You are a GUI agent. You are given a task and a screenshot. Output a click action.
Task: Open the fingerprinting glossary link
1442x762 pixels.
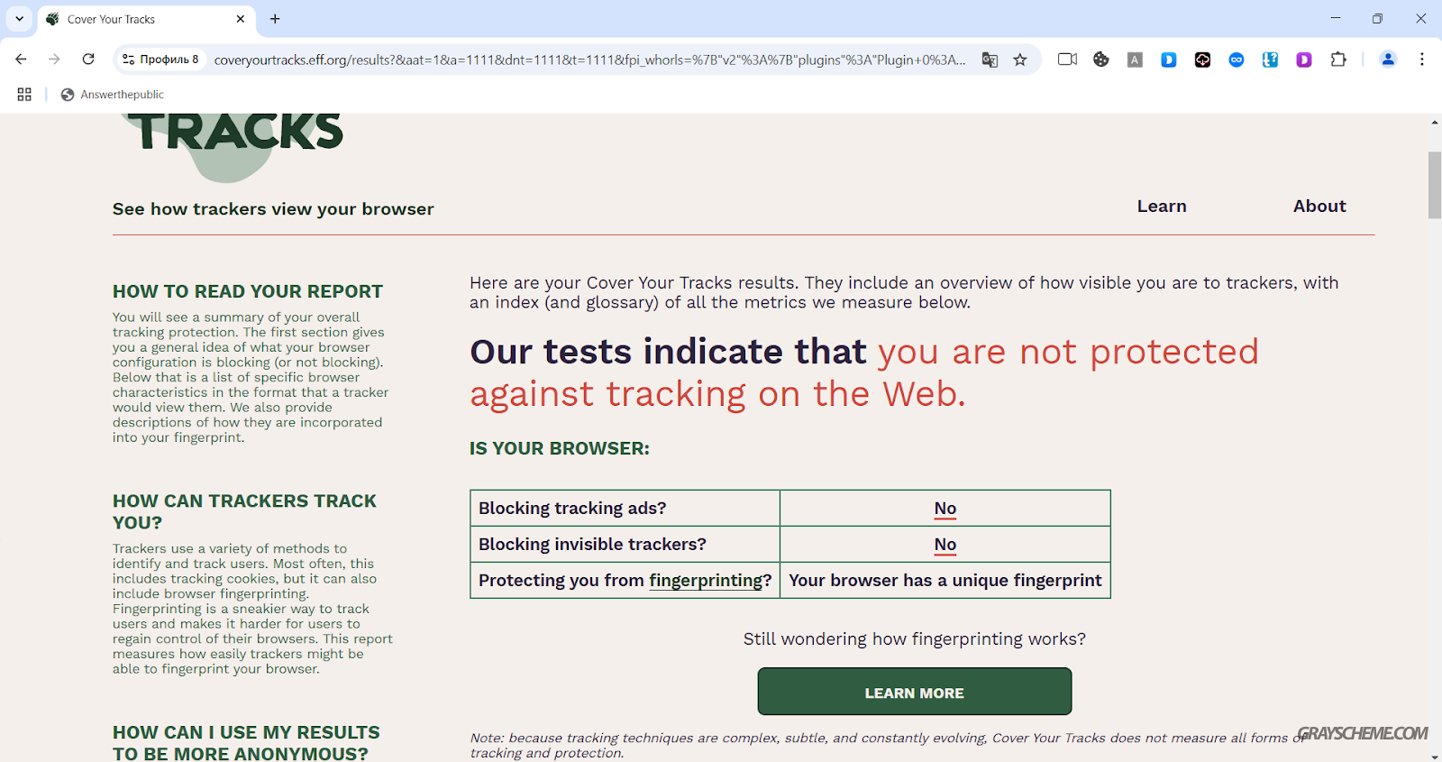tap(706, 581)
